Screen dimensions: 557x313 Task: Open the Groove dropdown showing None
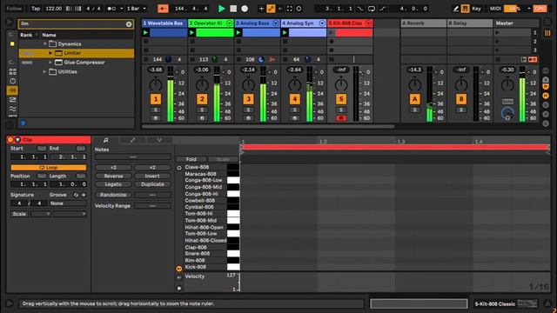pos(68,203)
